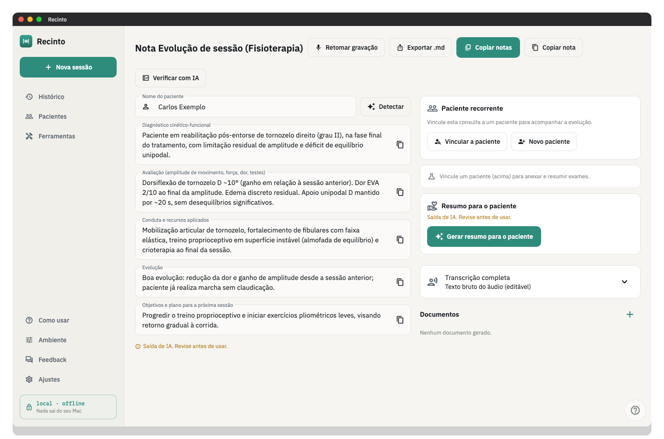
Task: Click Gerar resumo para o paciente
Action: click(484, 237)
